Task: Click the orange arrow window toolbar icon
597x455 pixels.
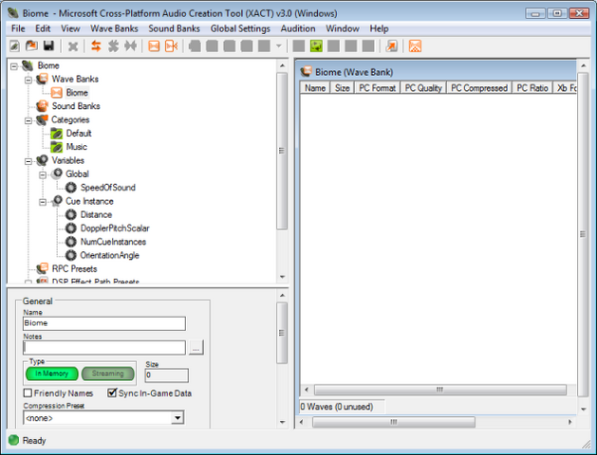Action: 391,46
